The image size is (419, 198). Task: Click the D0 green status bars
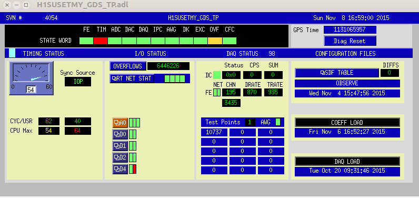pyautogui.click(x=133, y=134)
